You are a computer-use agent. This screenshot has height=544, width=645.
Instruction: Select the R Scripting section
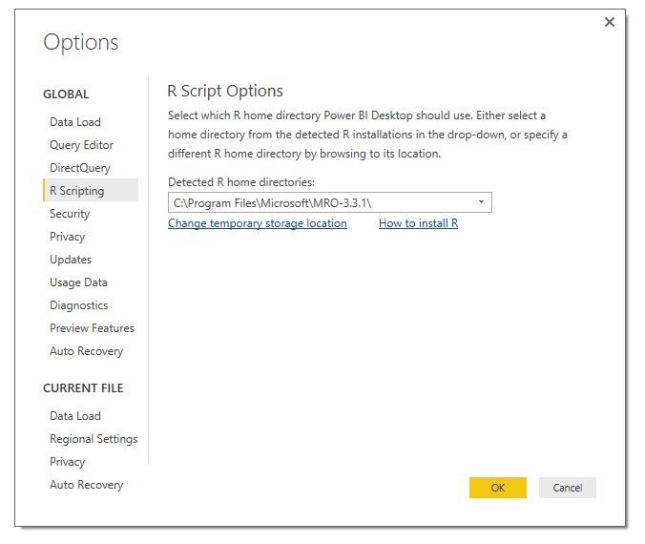pyautogui.click(x=91, y=190)
